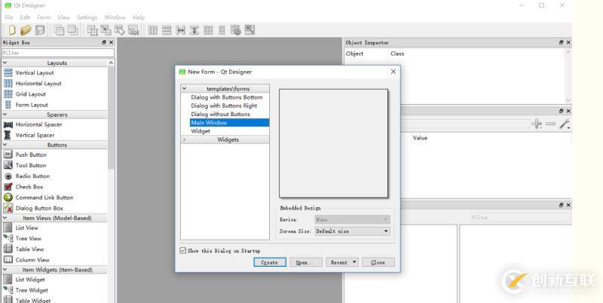
Task: Open the File menu
Action: pyautogui.click(x=9, y=17)
